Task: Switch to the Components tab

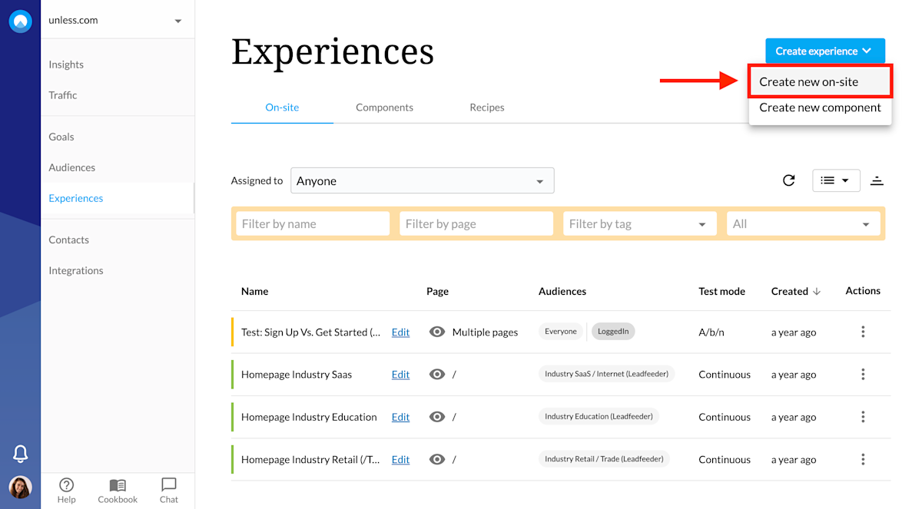Action: point(384,107)
